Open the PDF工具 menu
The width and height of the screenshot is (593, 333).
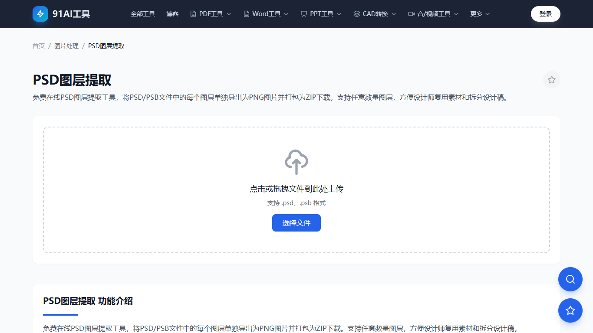point(211,14)
